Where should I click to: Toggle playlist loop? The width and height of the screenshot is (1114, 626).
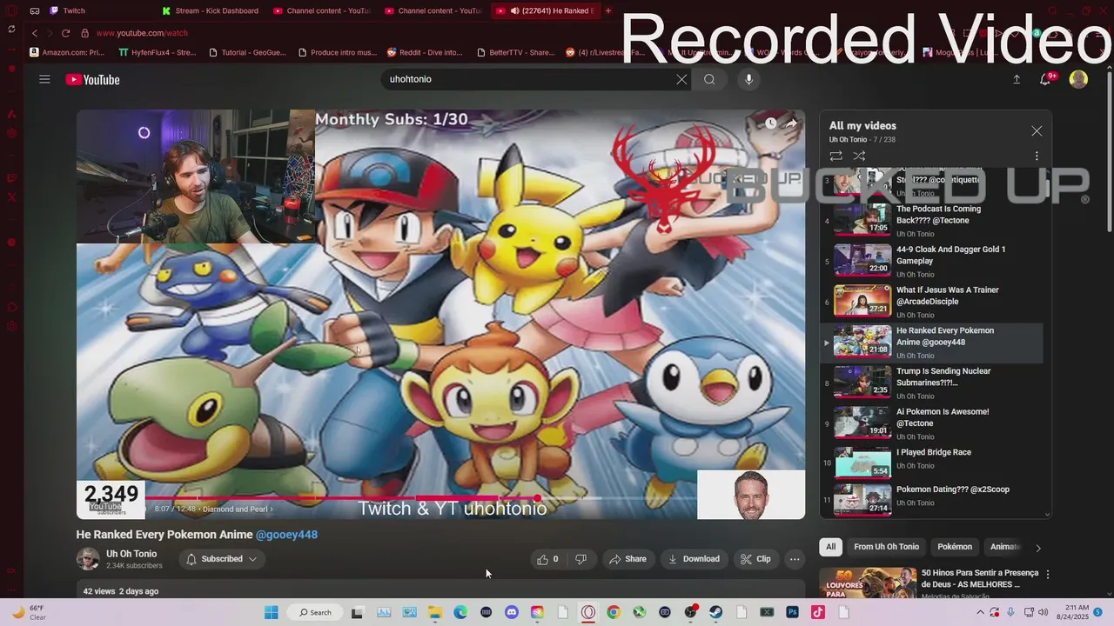[835, 156]
